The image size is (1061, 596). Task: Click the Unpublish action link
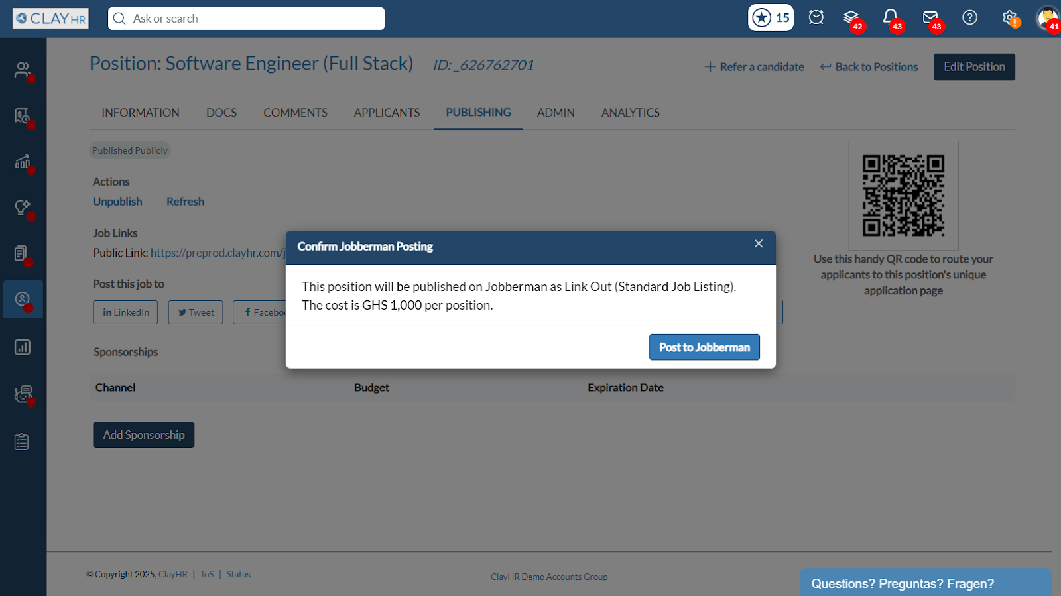click(x=117, y=202)
